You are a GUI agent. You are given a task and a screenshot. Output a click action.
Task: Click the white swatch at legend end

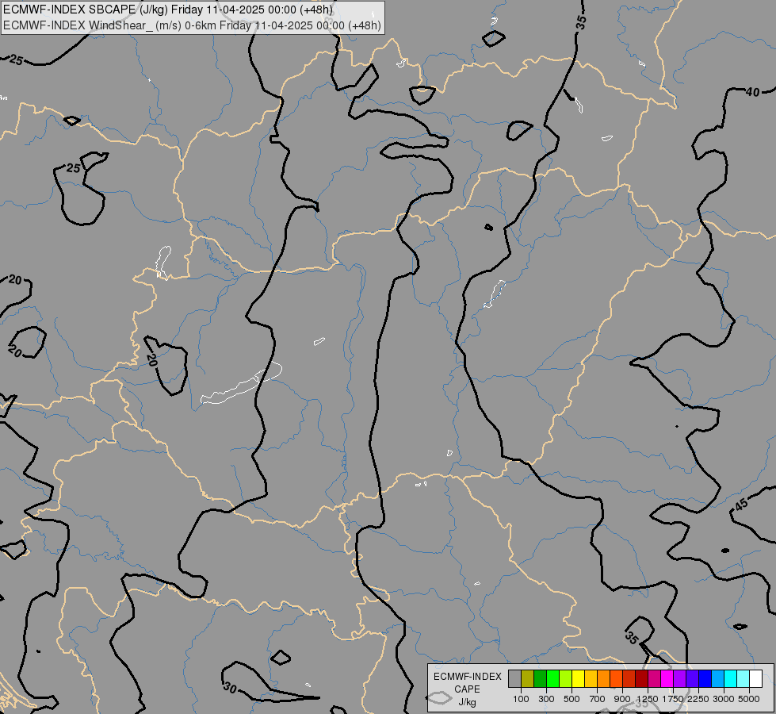(x=755, y=679)
